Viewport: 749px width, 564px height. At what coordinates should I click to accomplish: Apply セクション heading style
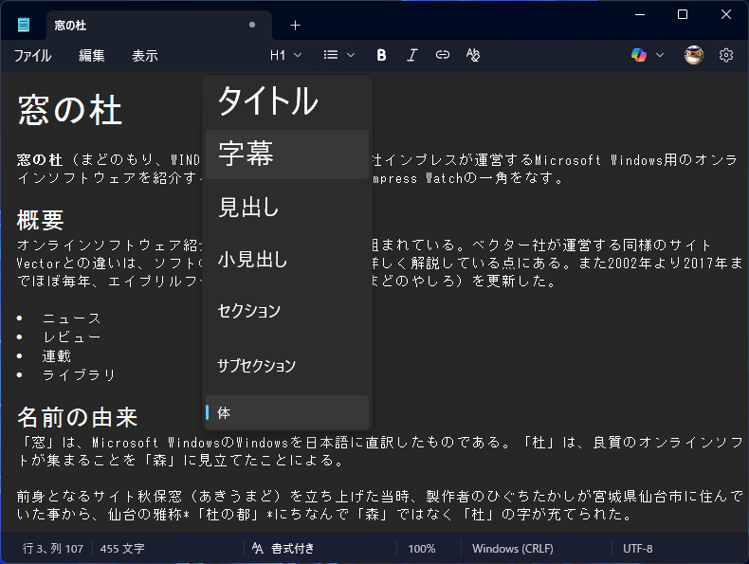coord(287,311)
